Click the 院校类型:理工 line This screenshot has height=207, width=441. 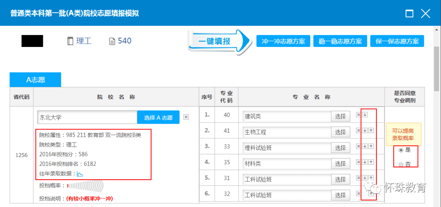pos(58,145)
